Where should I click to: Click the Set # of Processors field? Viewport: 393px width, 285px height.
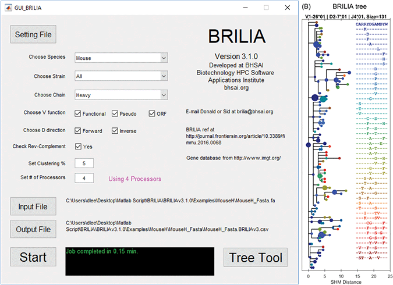click(x=84, y=178)
